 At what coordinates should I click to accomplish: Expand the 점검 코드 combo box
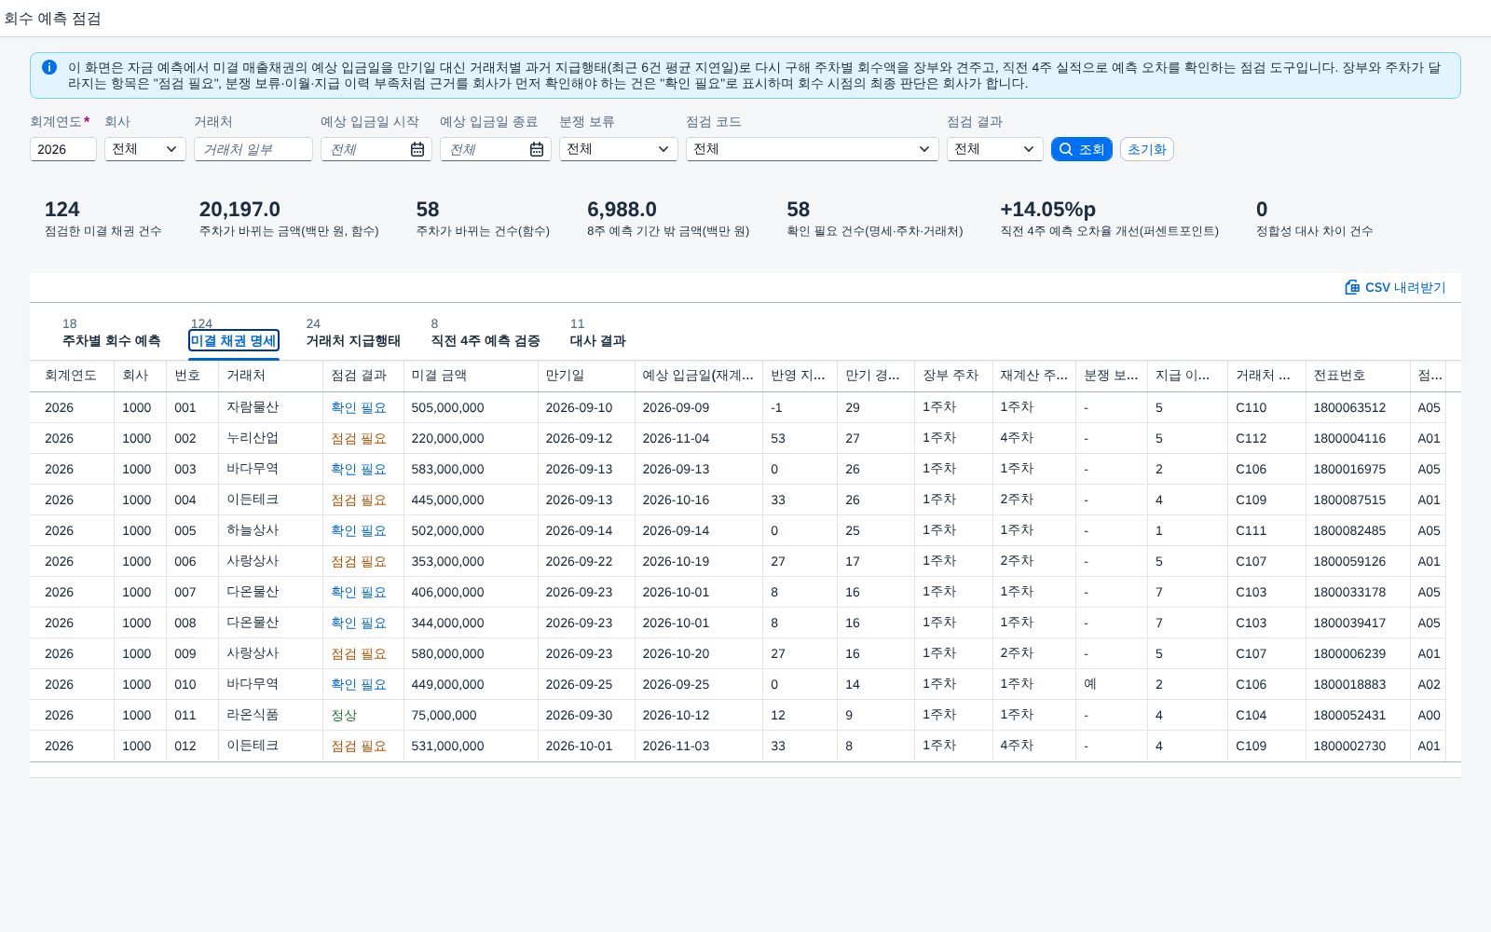click(923, 149)
